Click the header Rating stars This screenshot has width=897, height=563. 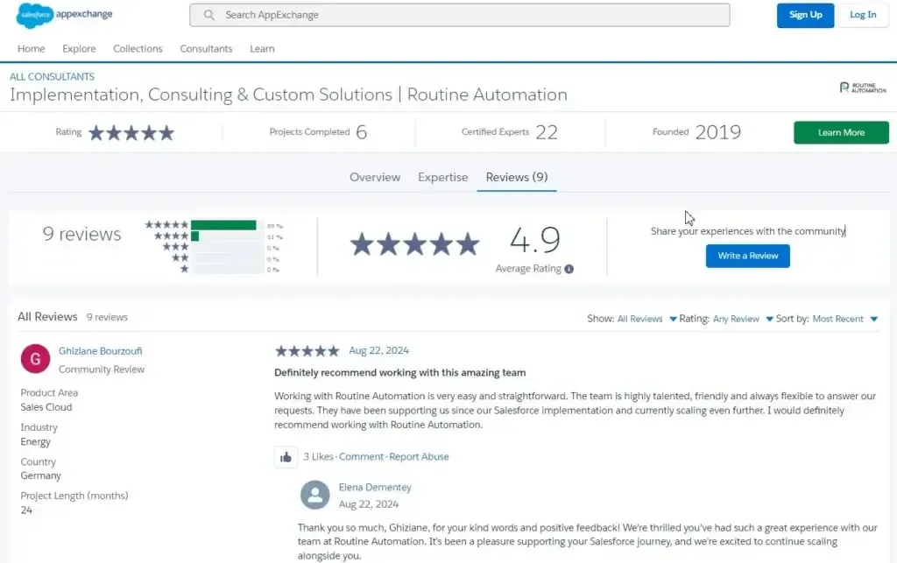pos(131,132)
